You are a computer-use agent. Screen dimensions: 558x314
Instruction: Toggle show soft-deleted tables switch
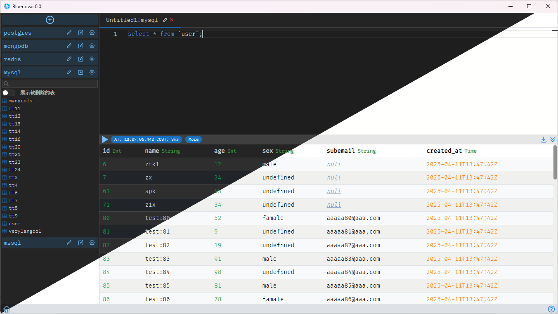point(9,93)
